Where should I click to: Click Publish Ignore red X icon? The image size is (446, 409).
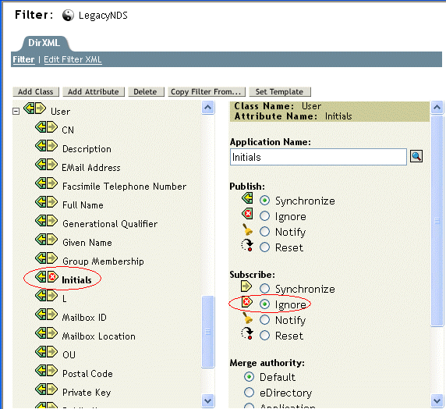coord(247,214)
